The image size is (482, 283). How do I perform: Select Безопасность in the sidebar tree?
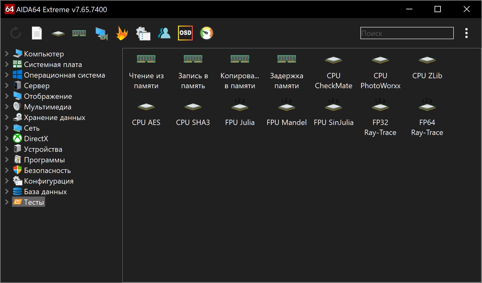pos(47,170)
